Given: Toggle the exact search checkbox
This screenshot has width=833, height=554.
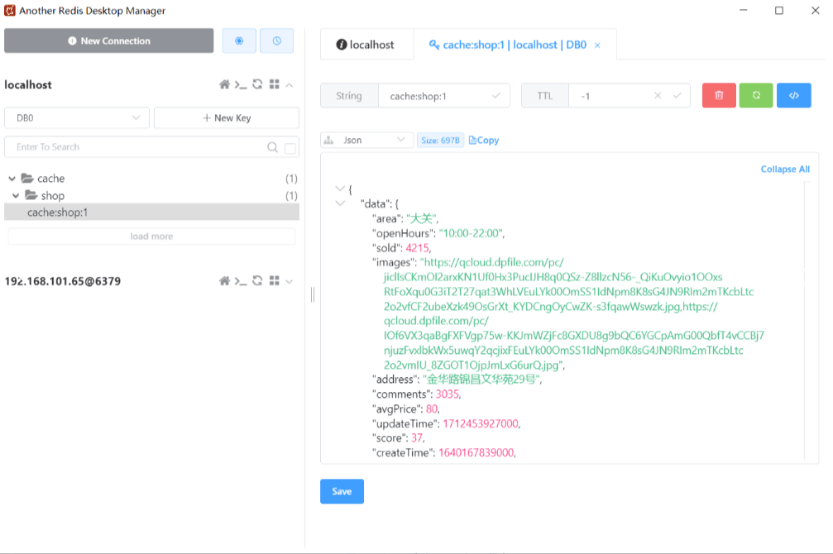Looking at the screenshot, I should pos(290,148).
